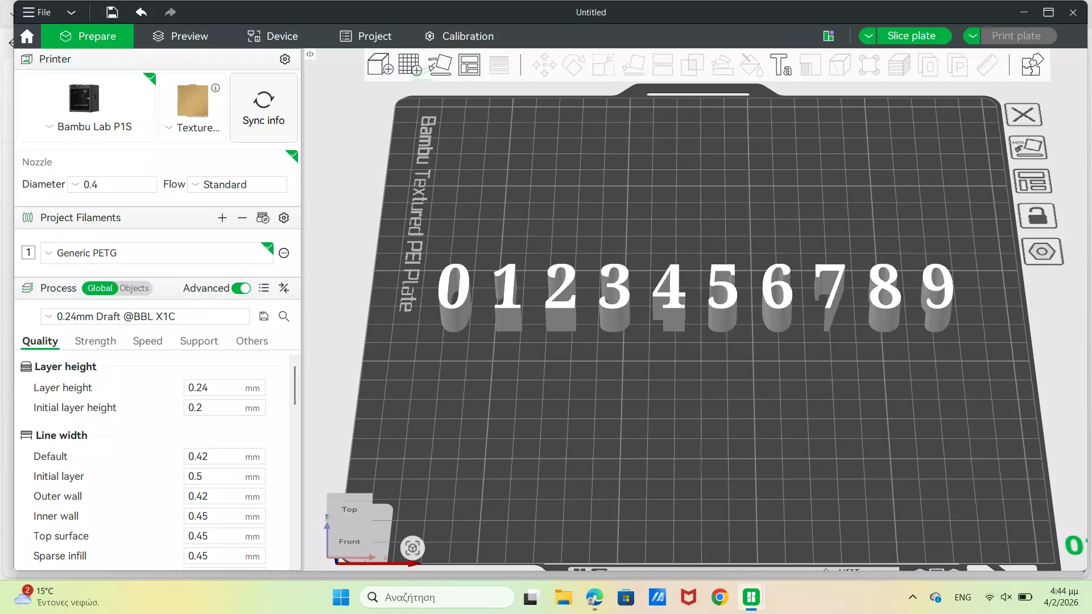Open Google Chrome from the taskbar
The image size is (1092, 614).
pyautogui.click(x=719, y=598)
